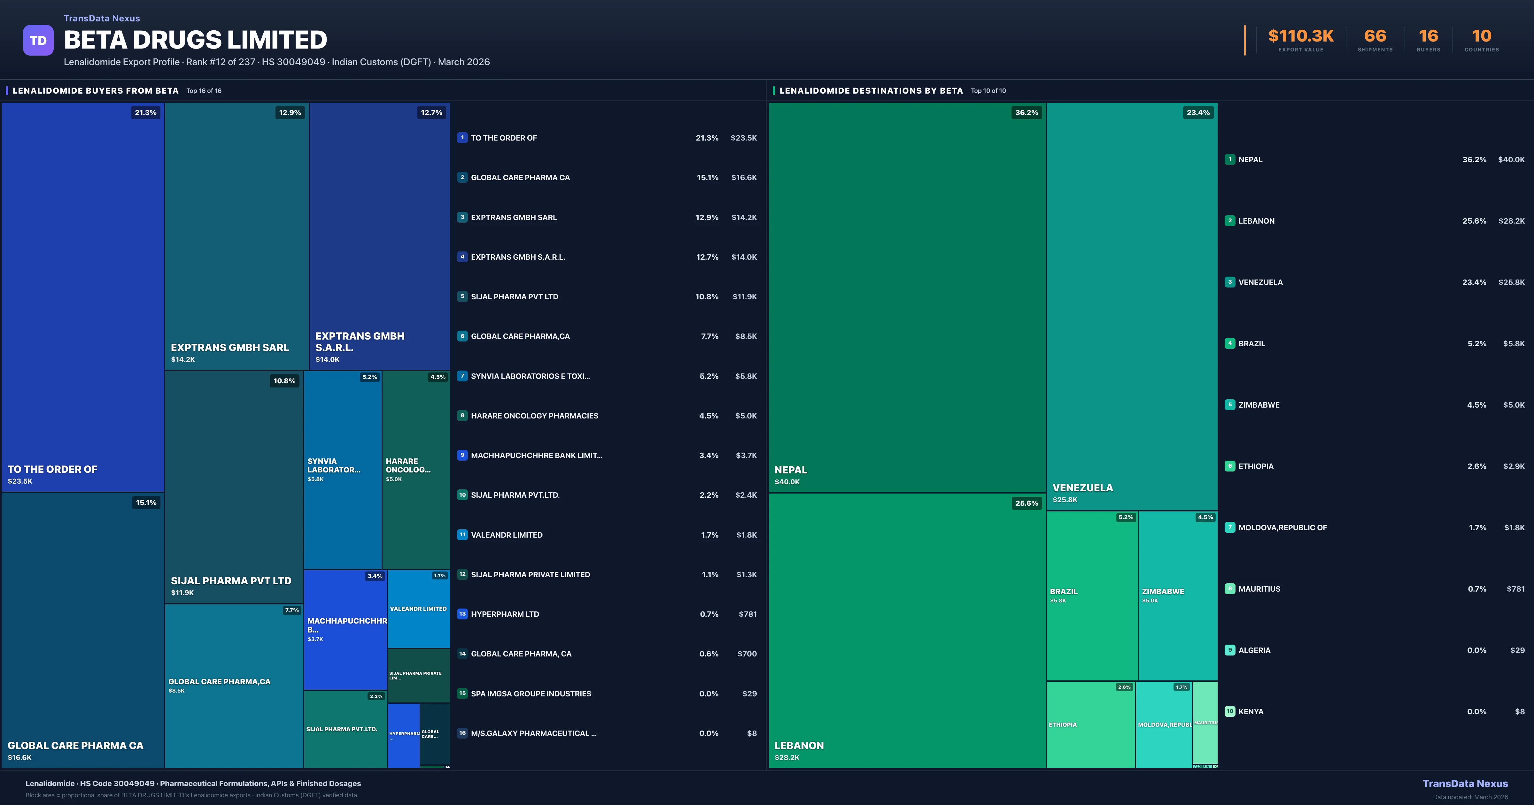
Task: Click rank badge 2 beside LEBANON in list
Action: (x=1230, y=221)
